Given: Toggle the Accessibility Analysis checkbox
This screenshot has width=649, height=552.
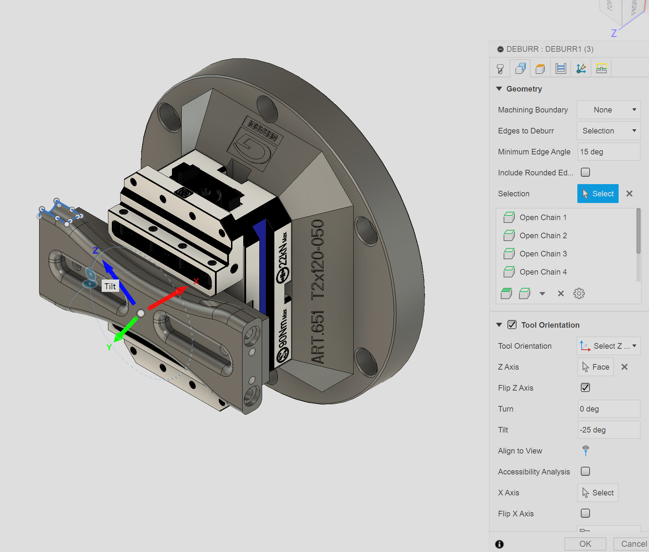Looking at the screenshot, I should [585, 471].
